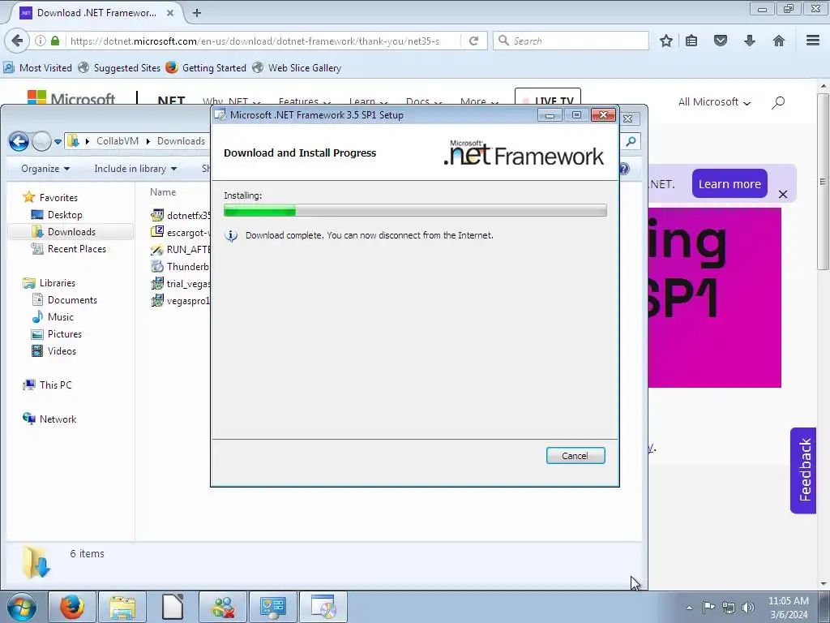
Task: Select Favorites in navigation pane
Action: pos(58,198)
